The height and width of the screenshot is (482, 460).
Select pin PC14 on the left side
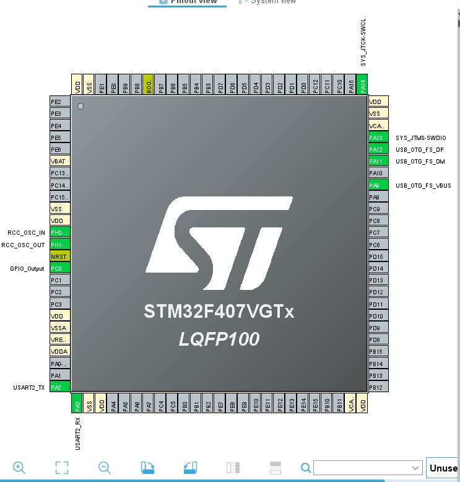pos(60,185)
